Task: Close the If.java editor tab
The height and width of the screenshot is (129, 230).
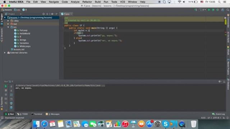Action: (71, 14)
